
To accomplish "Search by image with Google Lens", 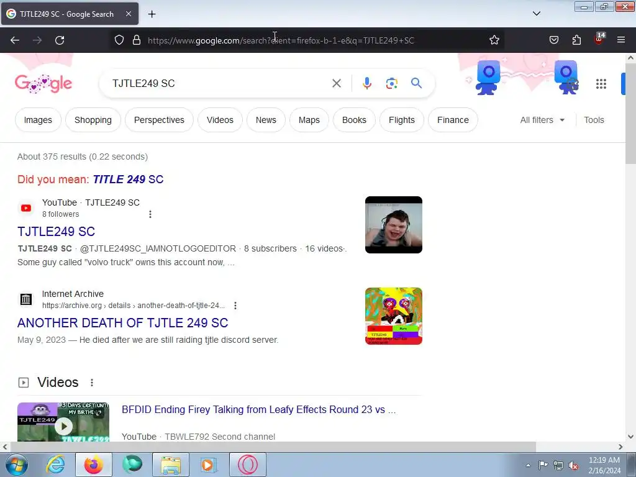I will click(391, 84).
